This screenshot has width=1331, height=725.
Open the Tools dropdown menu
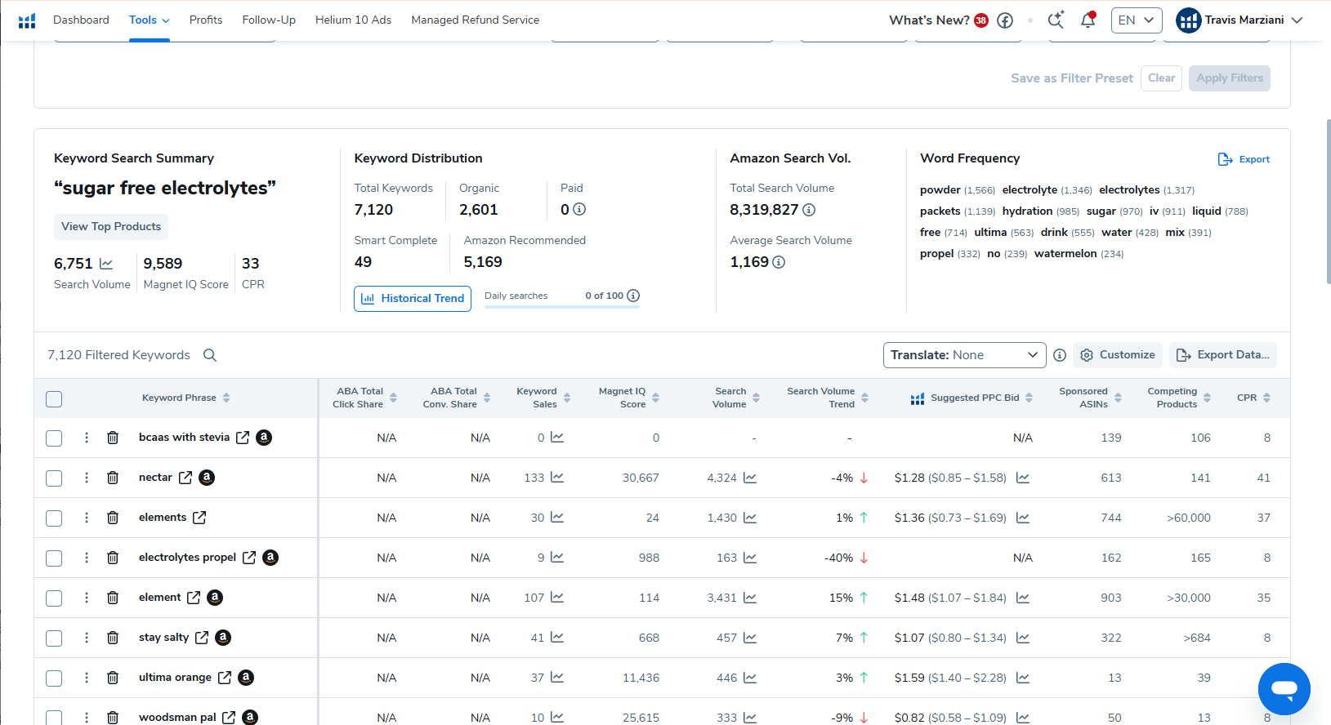point(150,20)
